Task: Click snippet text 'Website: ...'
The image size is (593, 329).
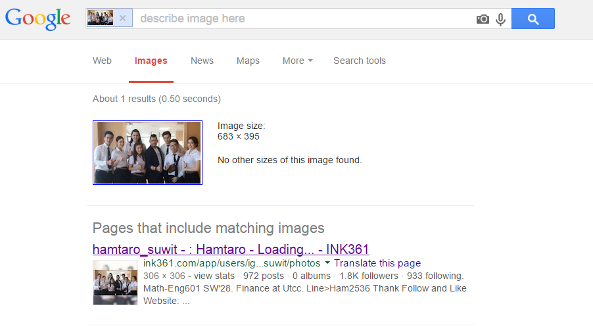Action: point(166,301)
